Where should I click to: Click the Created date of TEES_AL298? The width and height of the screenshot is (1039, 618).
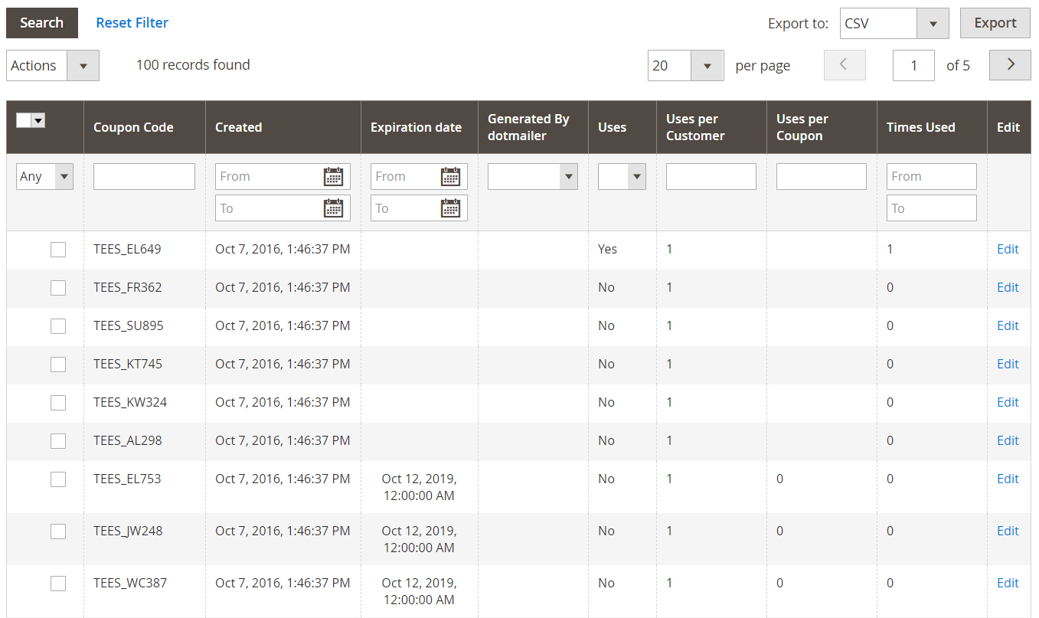point(283,441)
